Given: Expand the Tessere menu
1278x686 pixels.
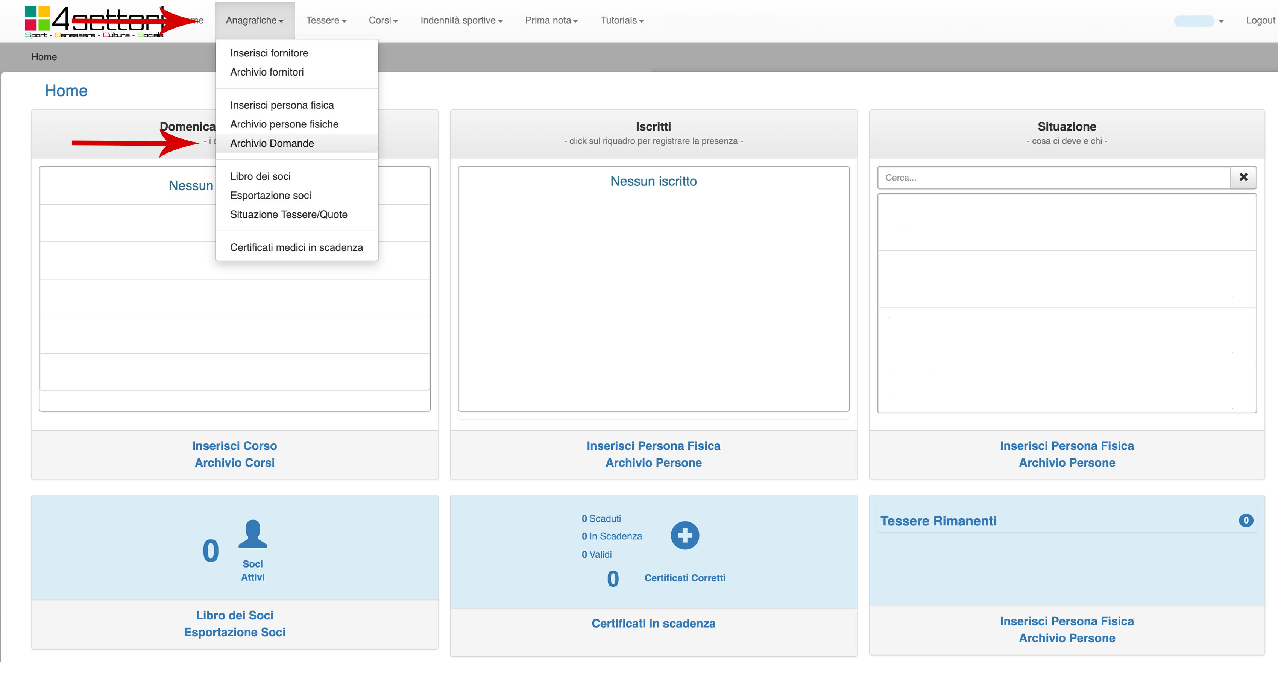Looking at the screenshot, I should (326, 20).
